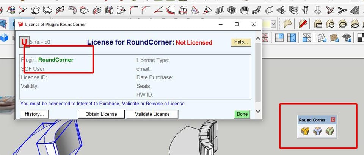Select the ellipse on surface tool
364x155 pixels.
[x=355, y=24]
